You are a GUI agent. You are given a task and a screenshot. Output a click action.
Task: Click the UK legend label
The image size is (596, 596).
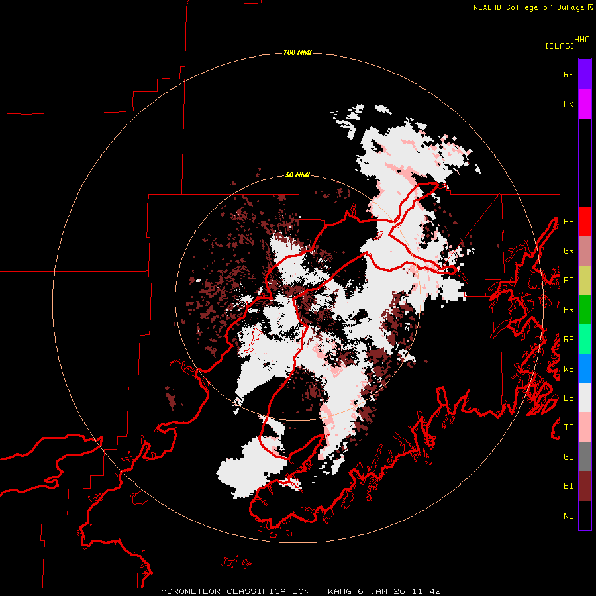569,104
